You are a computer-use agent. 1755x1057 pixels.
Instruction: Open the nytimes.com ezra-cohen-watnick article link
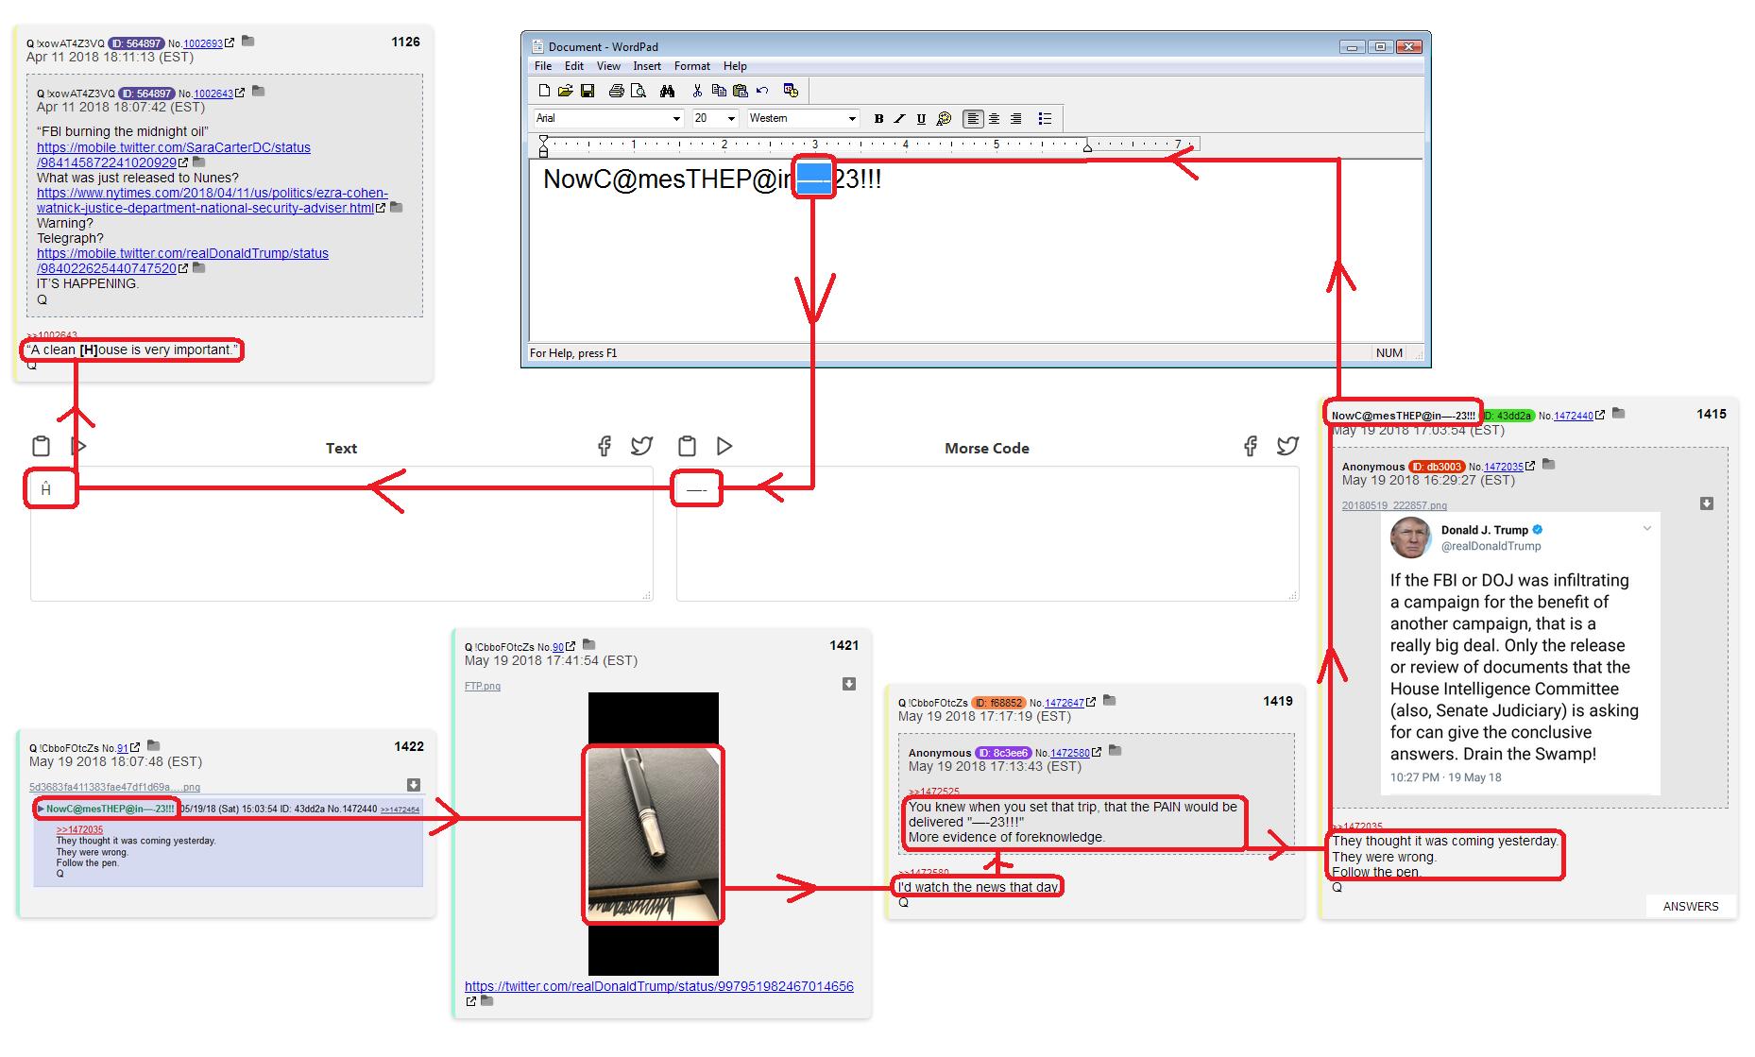(213, 200)
